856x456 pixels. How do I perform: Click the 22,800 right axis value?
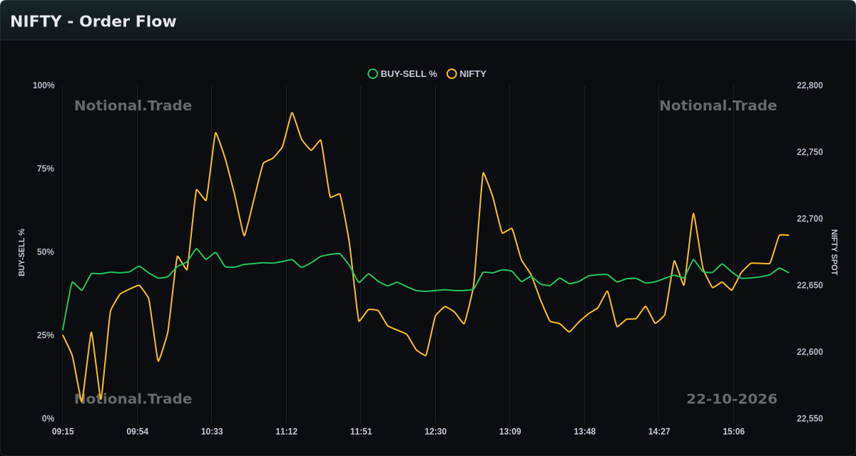tap(810, 85)
